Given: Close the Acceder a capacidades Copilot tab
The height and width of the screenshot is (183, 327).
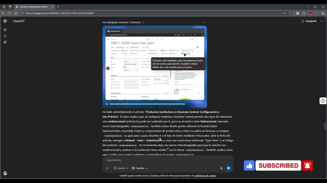Looking at the screenshot, I should point(53,7).
